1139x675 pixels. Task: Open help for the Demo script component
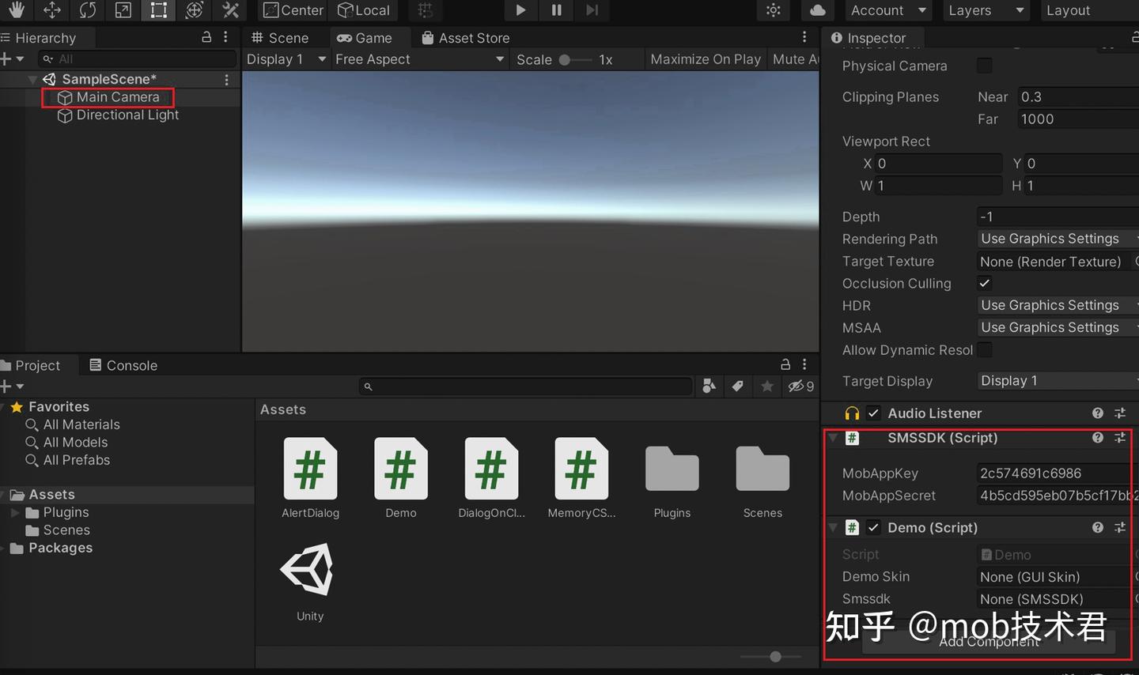[x=1098, y=527]
